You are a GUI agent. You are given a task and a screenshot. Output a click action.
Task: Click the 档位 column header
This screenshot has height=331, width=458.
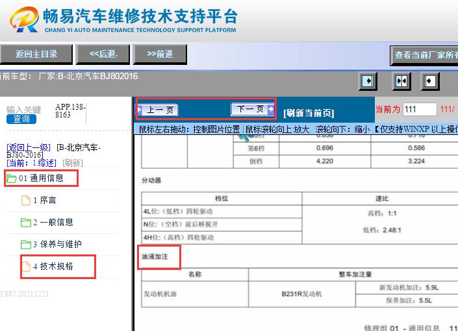[x=222, y=199]
